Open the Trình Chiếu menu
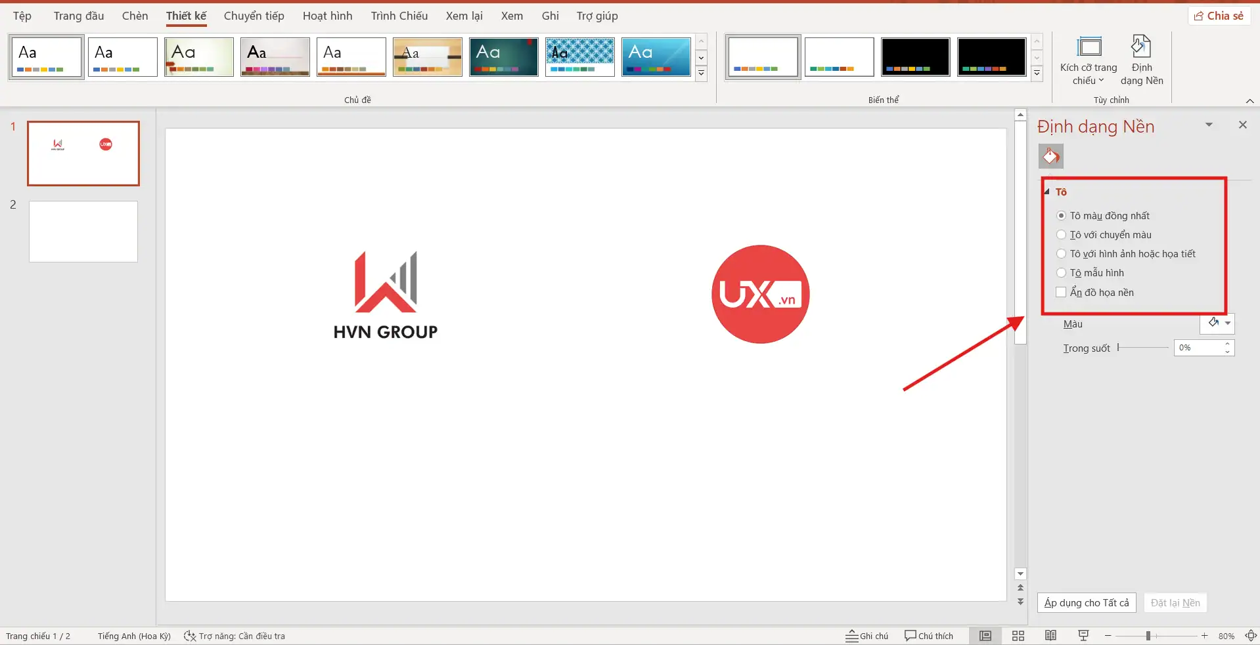This screenshot has height=645, width=1260. click(399, 16)
